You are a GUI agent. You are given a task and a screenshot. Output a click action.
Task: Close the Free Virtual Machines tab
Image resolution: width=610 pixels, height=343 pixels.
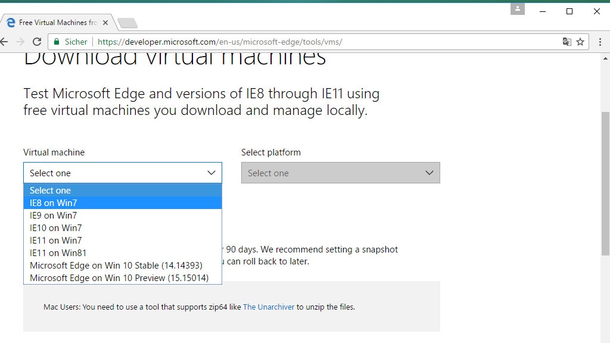(x=105, y=23)
